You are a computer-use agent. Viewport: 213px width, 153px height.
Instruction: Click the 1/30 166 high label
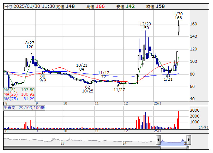tap(178, 16)
